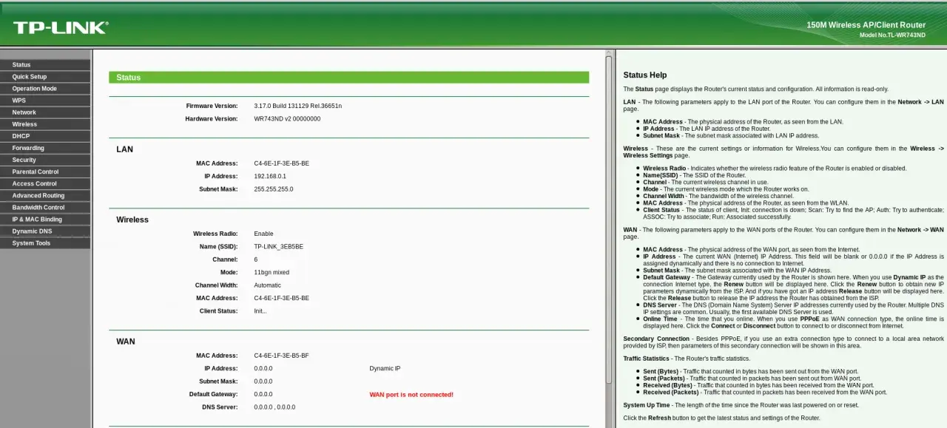Open System Tools menu
The height and width of the screenshot is (428, 947).
coord(45,243)
